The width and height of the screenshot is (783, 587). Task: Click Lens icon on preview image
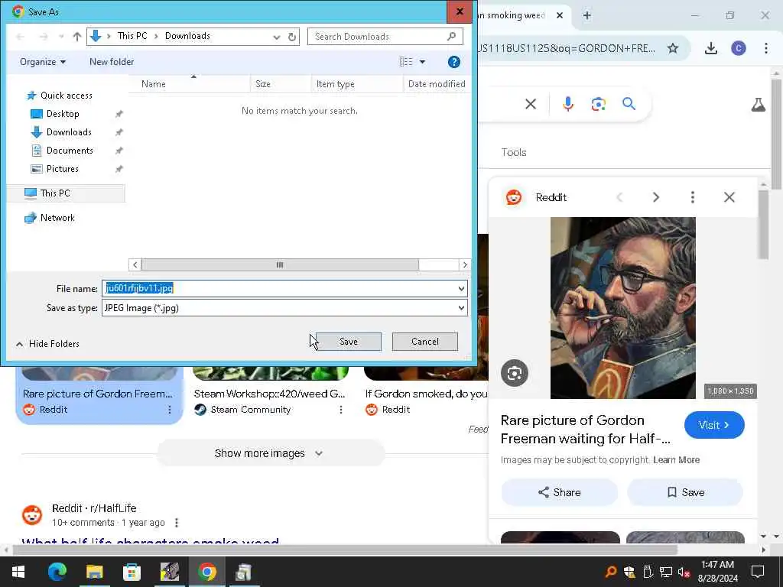(515, 373)
